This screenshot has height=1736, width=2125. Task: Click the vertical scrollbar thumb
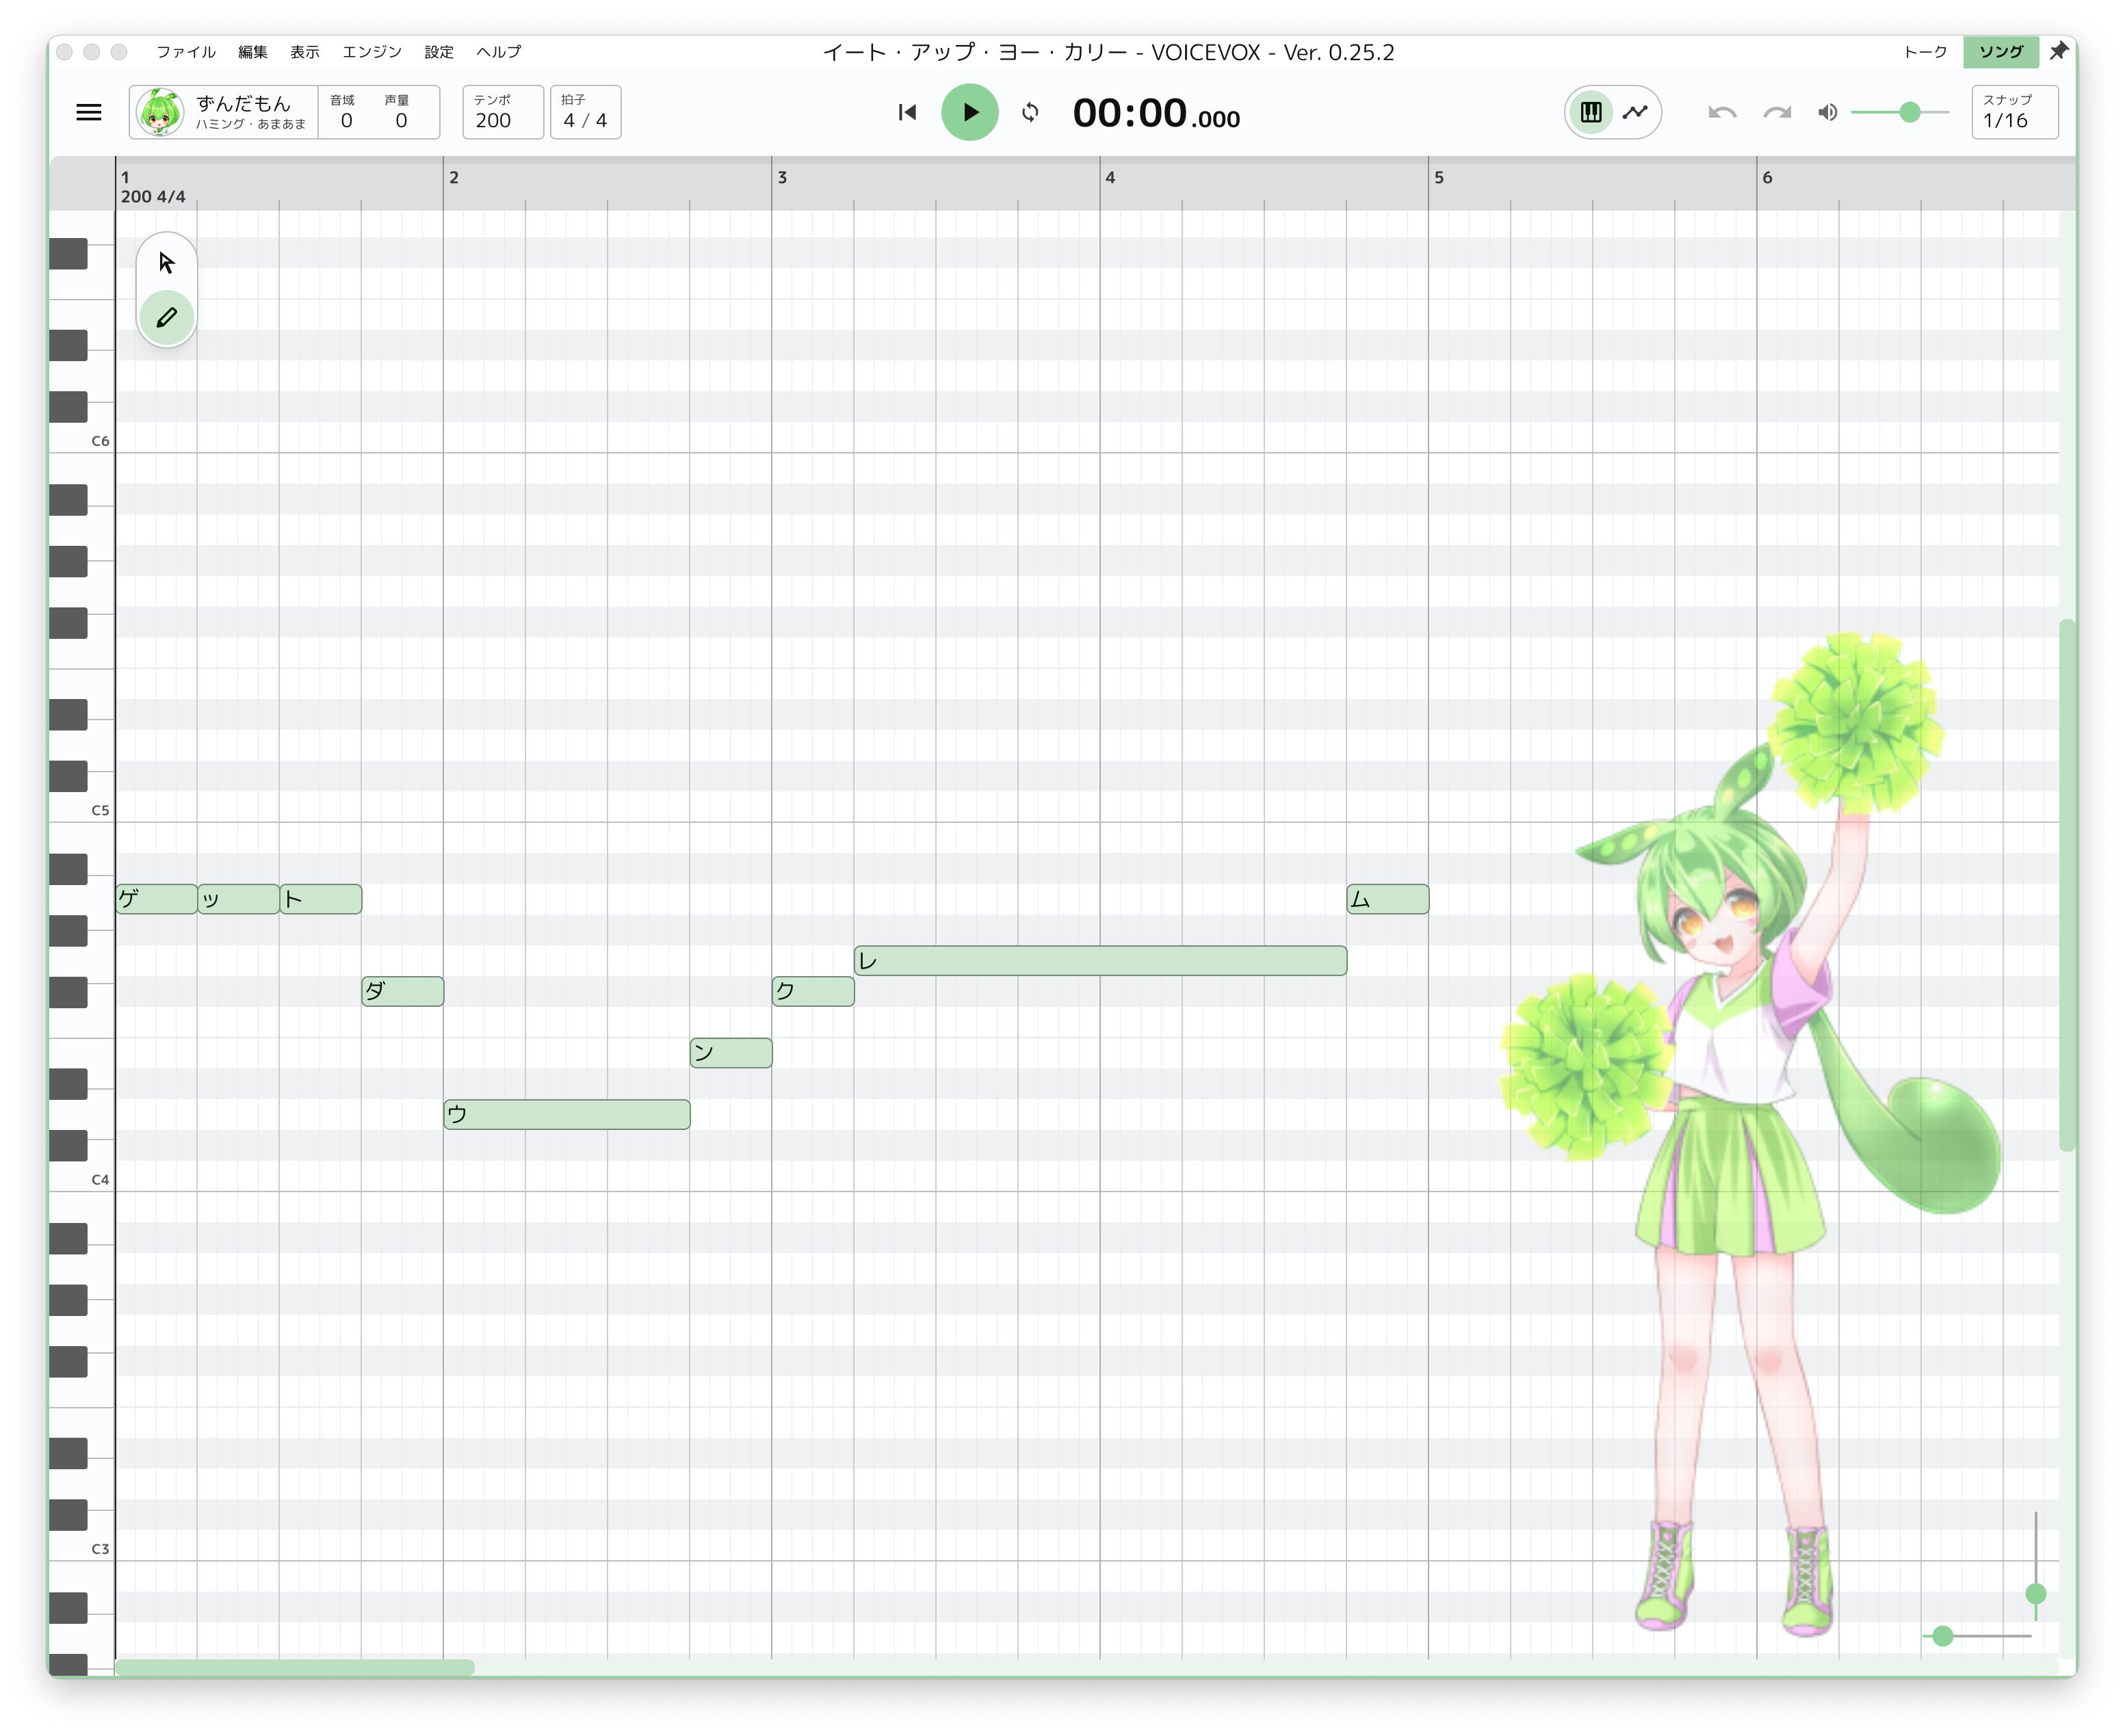coord(2066,885)
